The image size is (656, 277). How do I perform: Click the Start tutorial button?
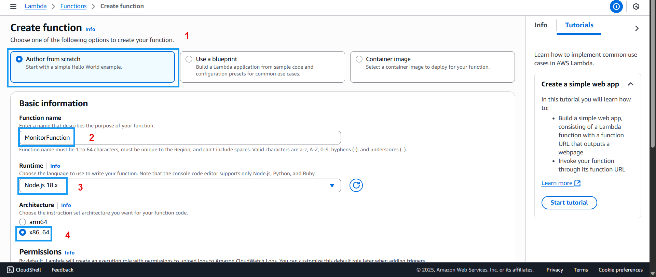[x=569, y=203]
